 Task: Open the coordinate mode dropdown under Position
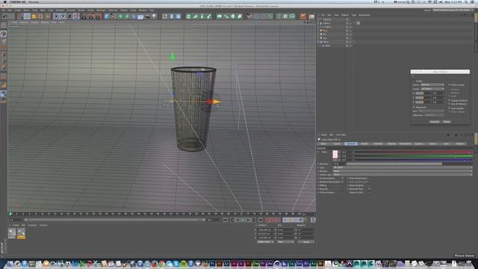click(x=265, y=242)
